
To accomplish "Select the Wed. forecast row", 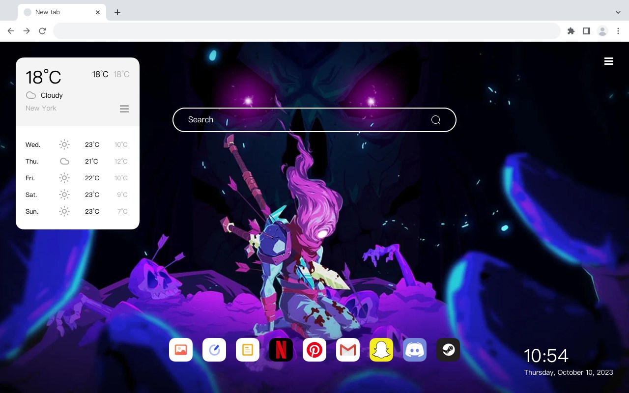I will coord(78,144).
